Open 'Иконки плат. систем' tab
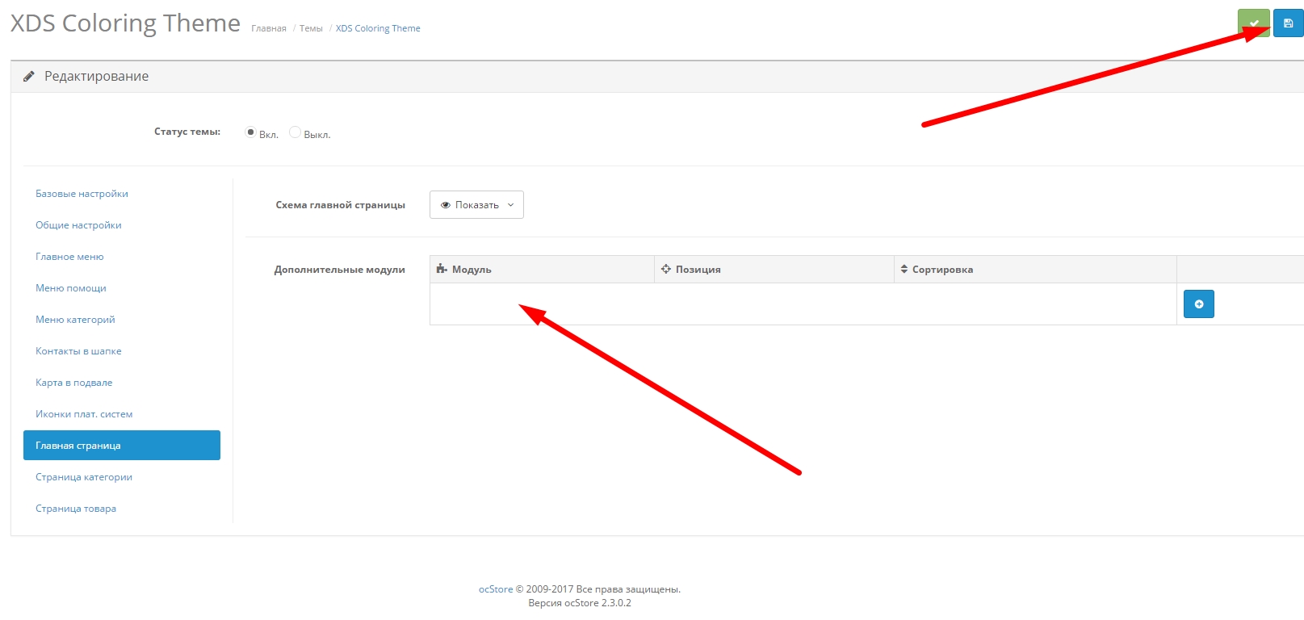The height and width of the screenshot is (620, 1304). 84,414
